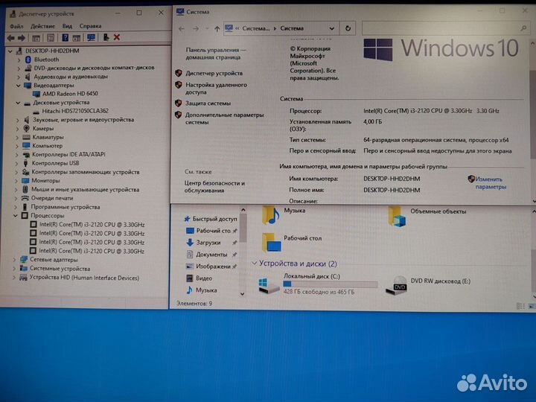536x402 pixels.
Task: Click the Контроллеры USB category icon
Action: coord(25,163)
